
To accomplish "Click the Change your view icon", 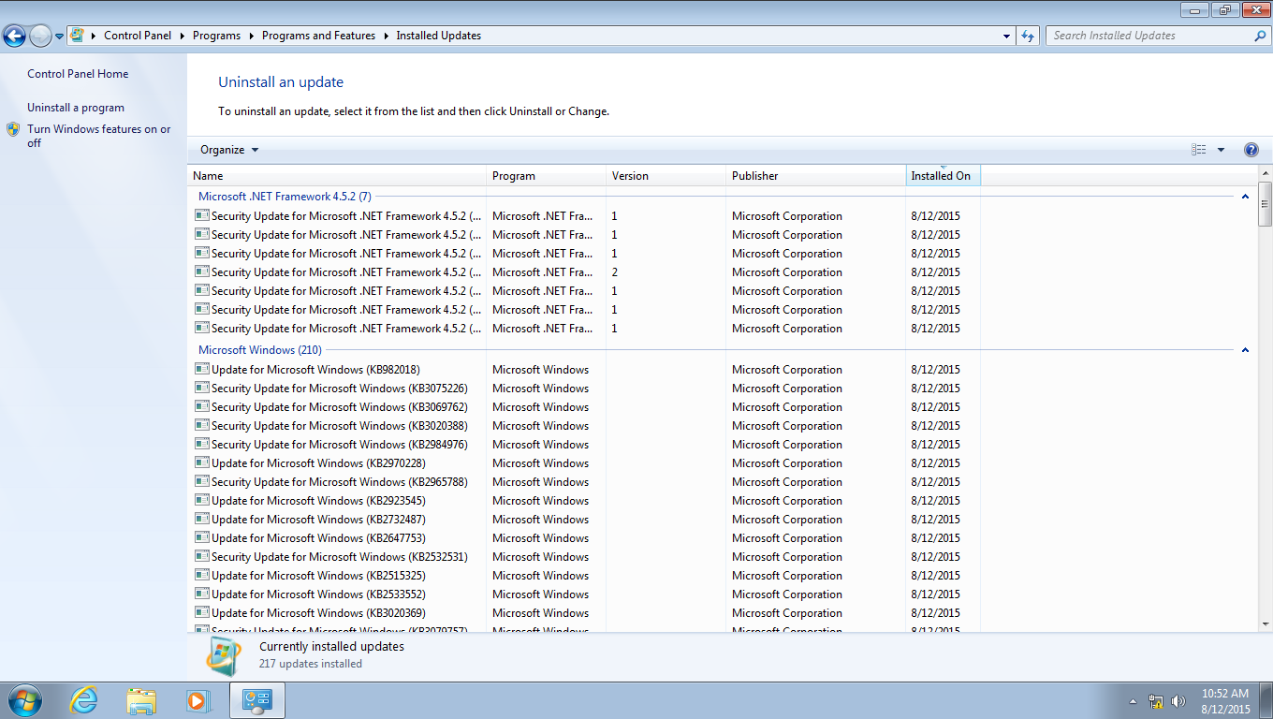I will click(1199, 149).
